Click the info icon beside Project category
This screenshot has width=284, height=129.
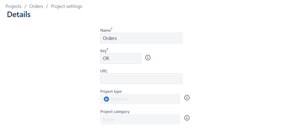[187, 118]
